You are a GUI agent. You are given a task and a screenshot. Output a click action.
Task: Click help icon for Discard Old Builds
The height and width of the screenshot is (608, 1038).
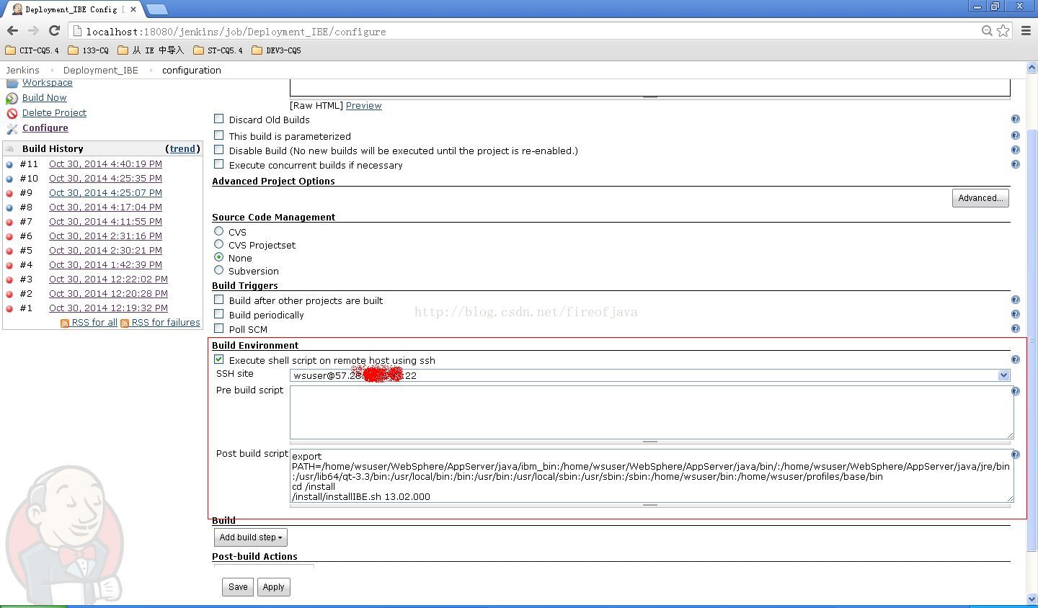[x=1015, y=120]
